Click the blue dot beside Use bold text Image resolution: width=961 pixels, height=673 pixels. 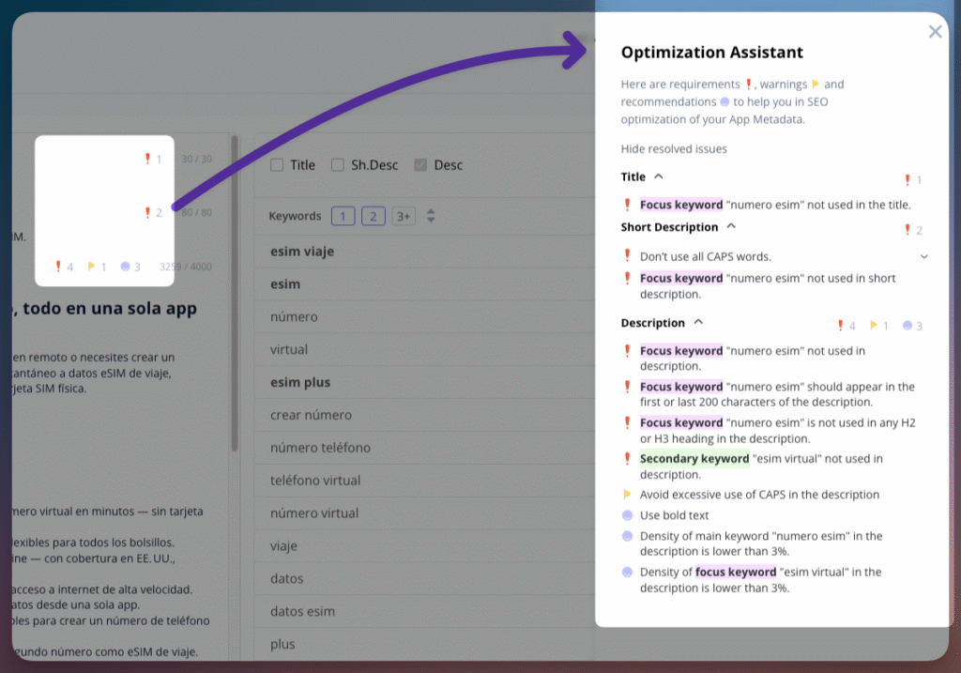click(627, 515)
